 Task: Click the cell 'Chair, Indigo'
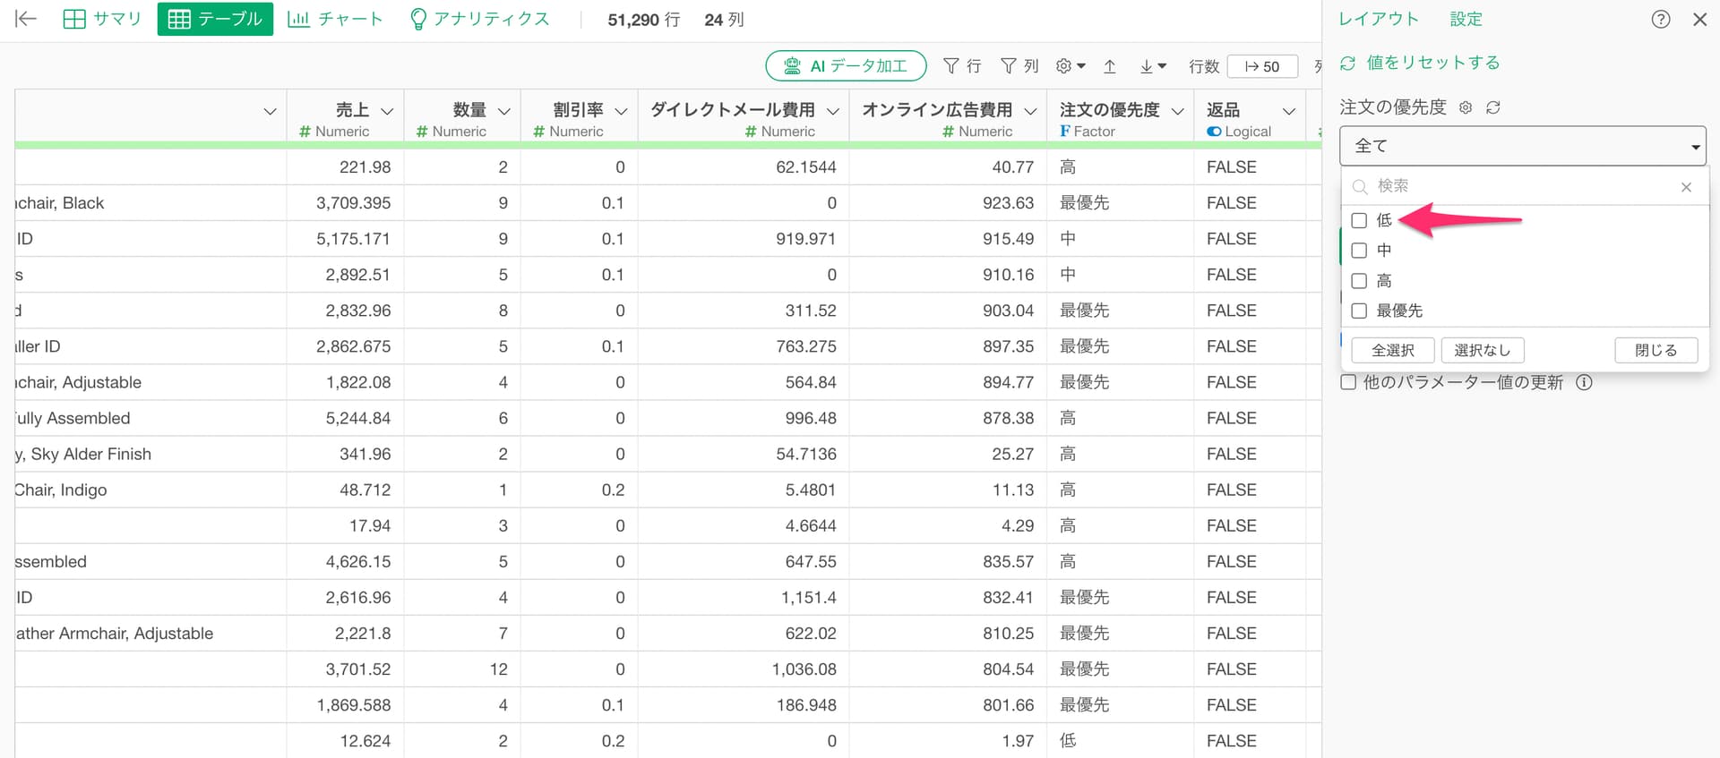pyautogui.click(x=150, y=490)
